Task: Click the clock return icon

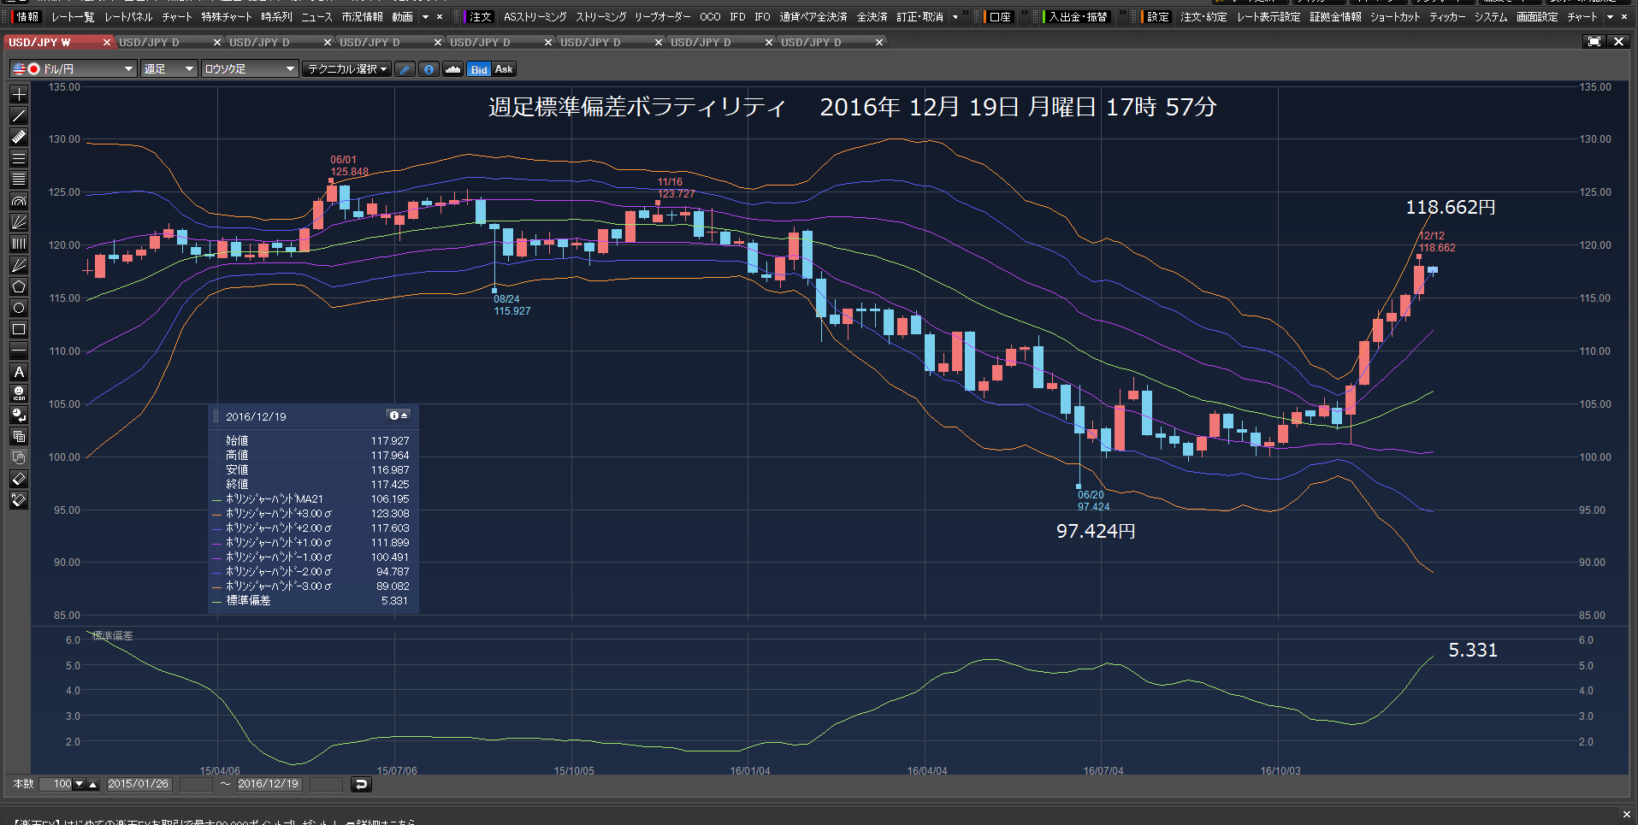Action: [19, 415]
